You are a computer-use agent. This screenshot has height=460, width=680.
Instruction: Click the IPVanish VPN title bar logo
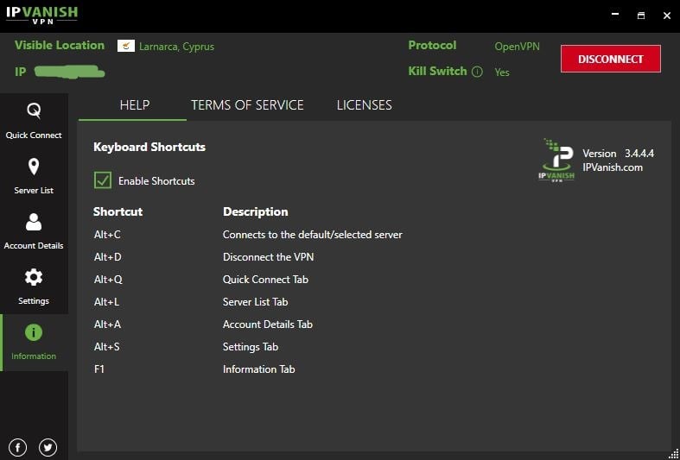click(41, 15)
